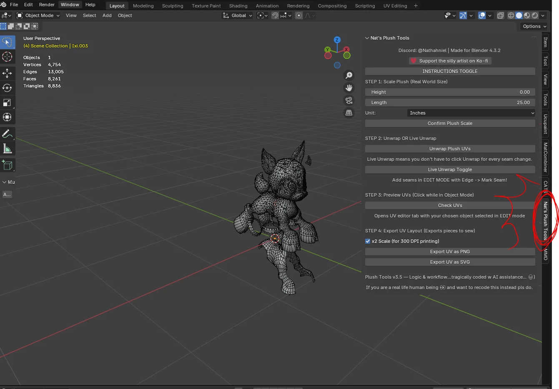559x389 pixels.
Task: Click Export UV as PNG
Action: 450,251
